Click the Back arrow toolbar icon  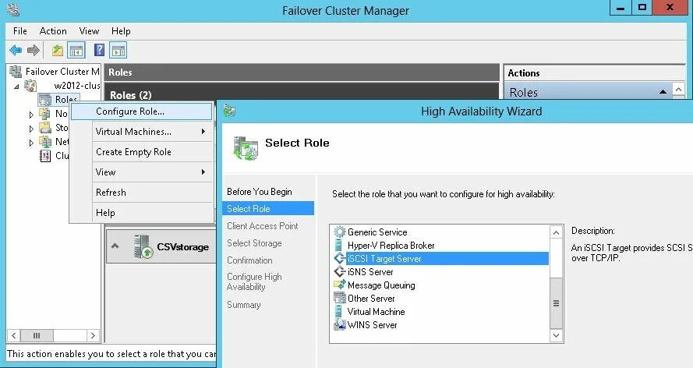16,51
